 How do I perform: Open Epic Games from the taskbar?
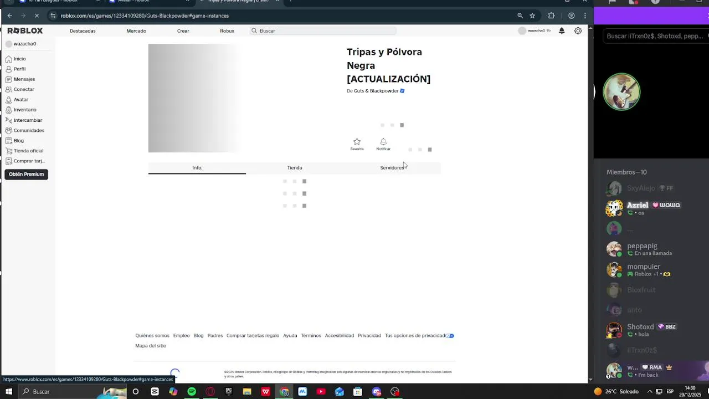click(229, 392)
